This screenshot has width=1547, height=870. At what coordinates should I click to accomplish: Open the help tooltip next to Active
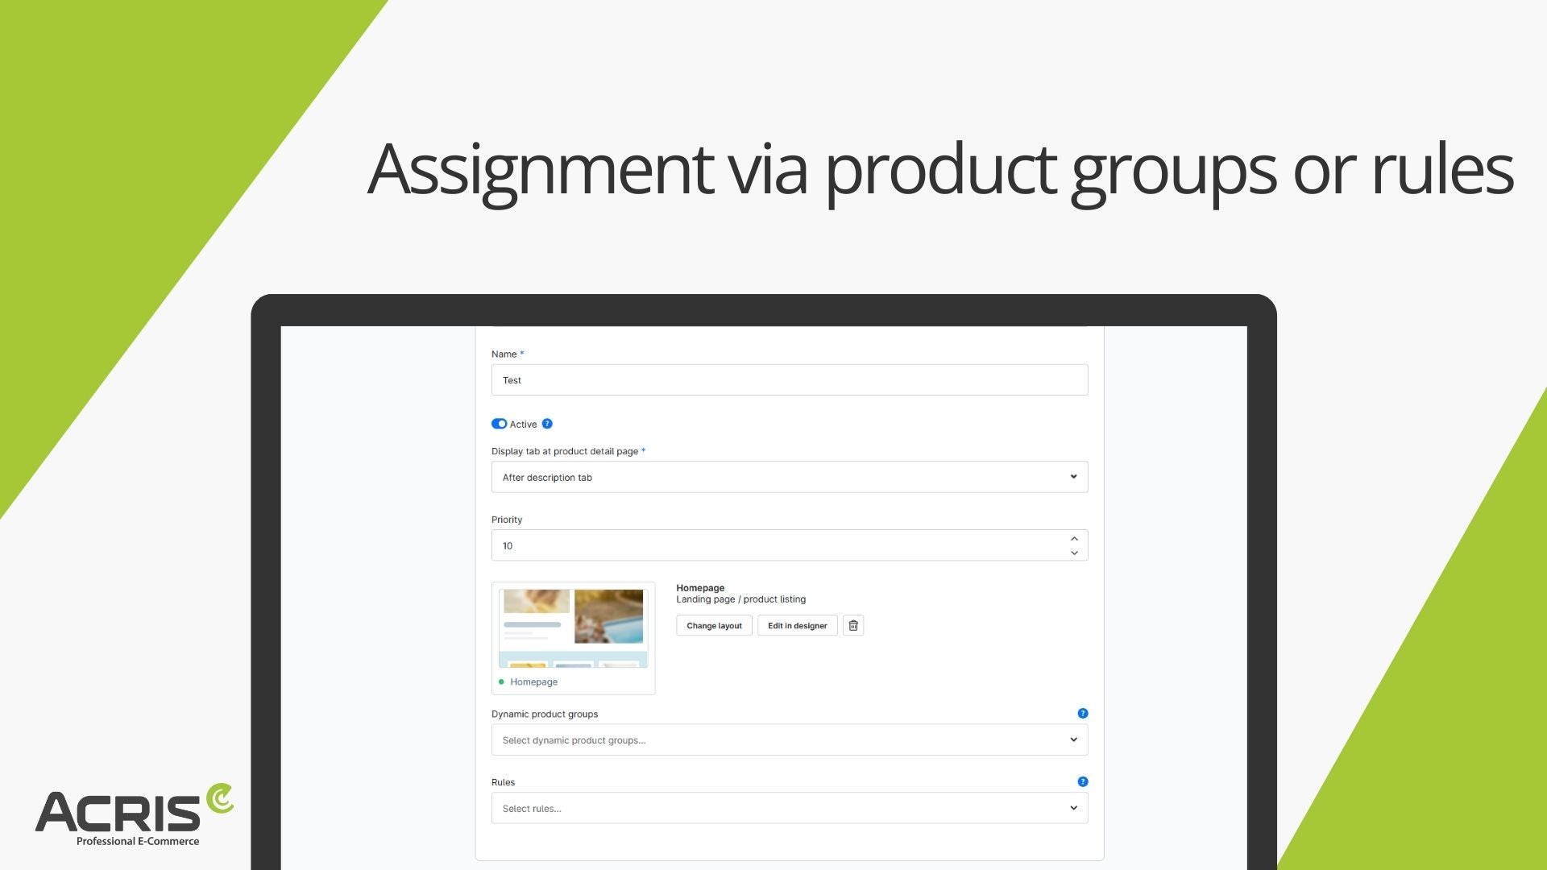point(547,424)
